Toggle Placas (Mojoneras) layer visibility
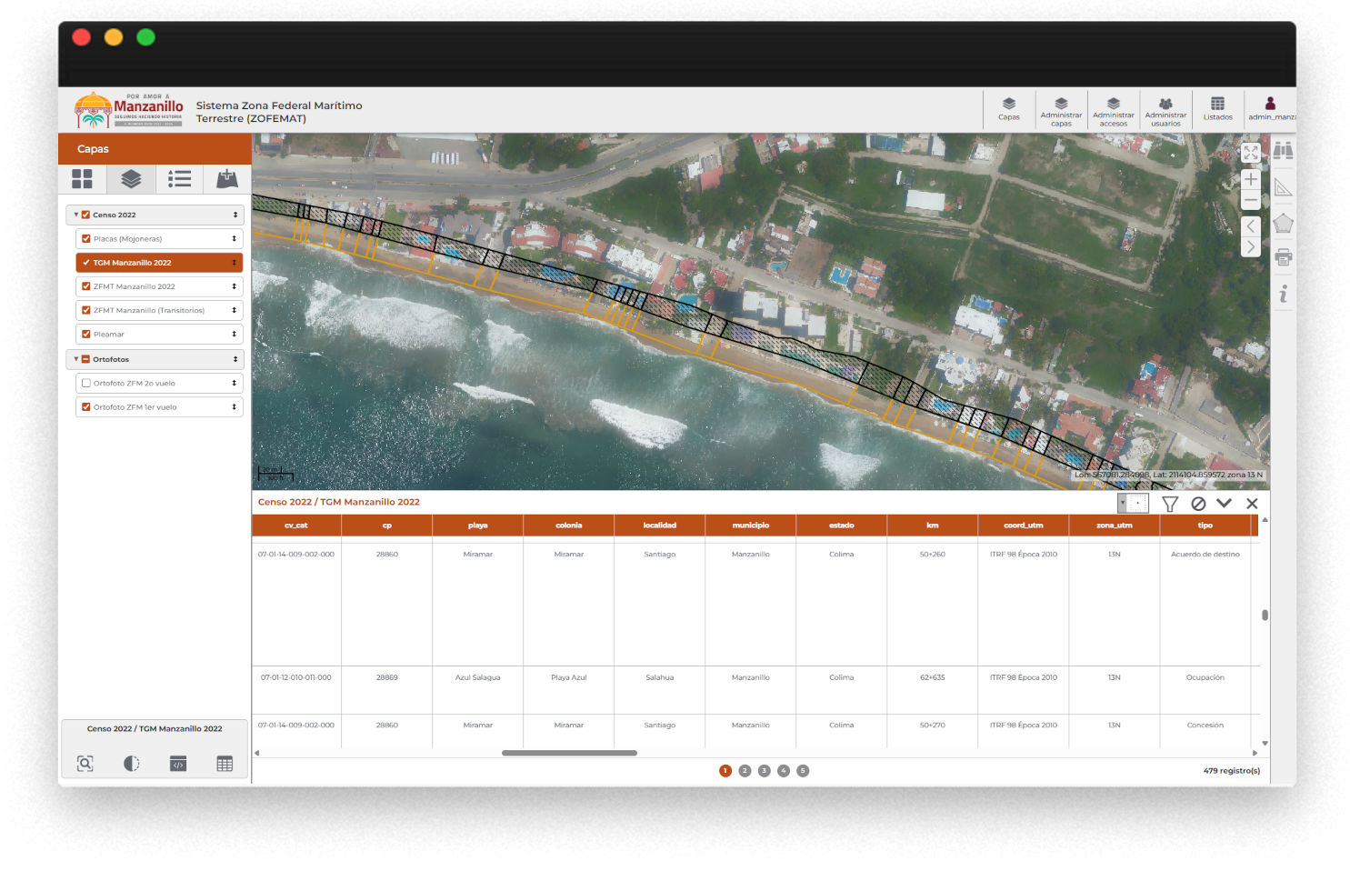 click(x=86, y=239)
